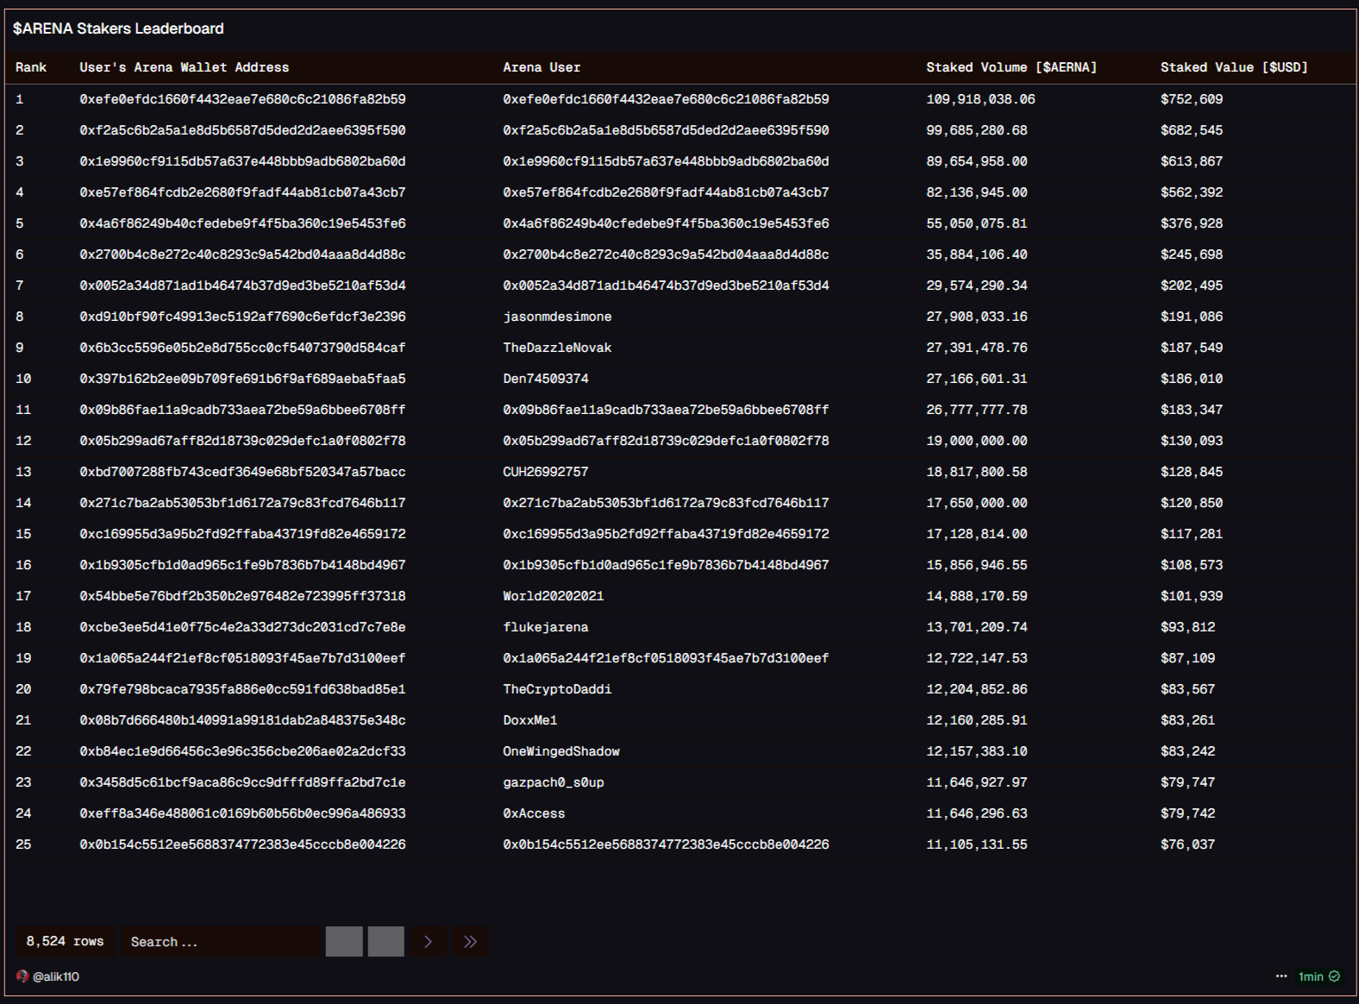Click the 1min refresh status badge
This screenshot has height=1004, width=1359.
tap(1318, 976)
